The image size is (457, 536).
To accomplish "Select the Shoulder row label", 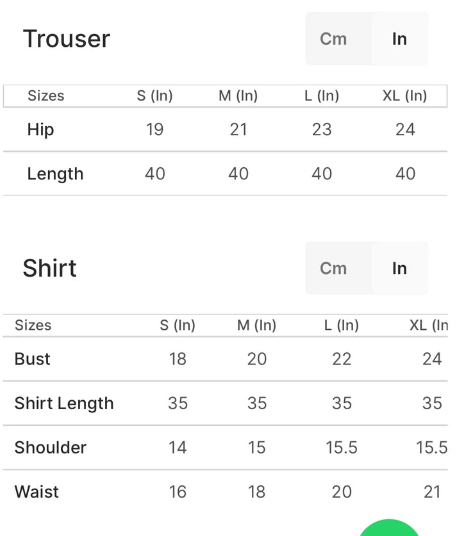I will tap(51, 448).
